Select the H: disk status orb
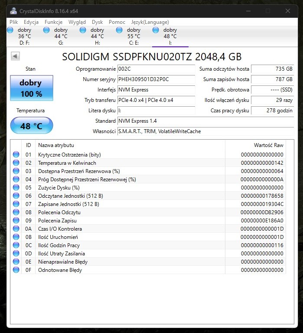 83,30
